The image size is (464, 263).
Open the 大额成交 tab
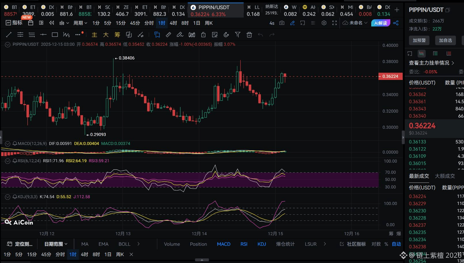[445, 176]
